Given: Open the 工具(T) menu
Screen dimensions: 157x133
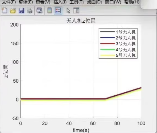Looking at the screenshot, I should click(76, 2).
